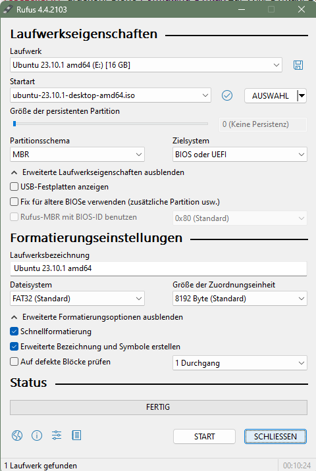Viewport: 316px width, 471px height.
Task: Click the save drive image floppy icon
Action: [298, 65]
